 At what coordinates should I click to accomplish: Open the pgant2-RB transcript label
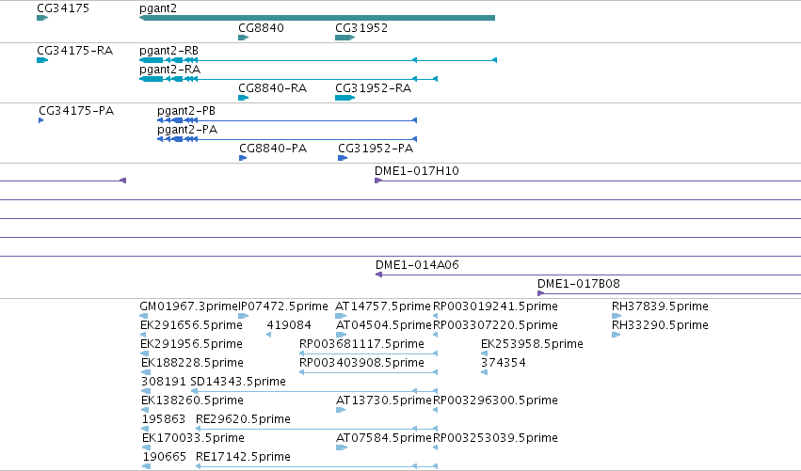pos(169,51)
